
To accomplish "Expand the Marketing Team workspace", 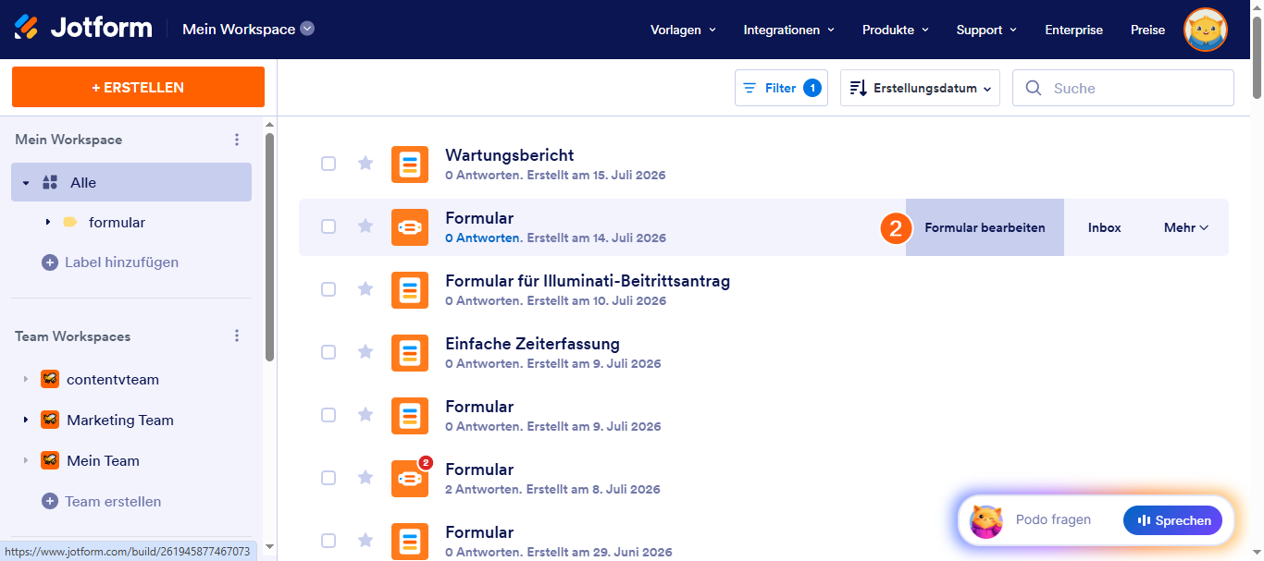I will [26, 421].
